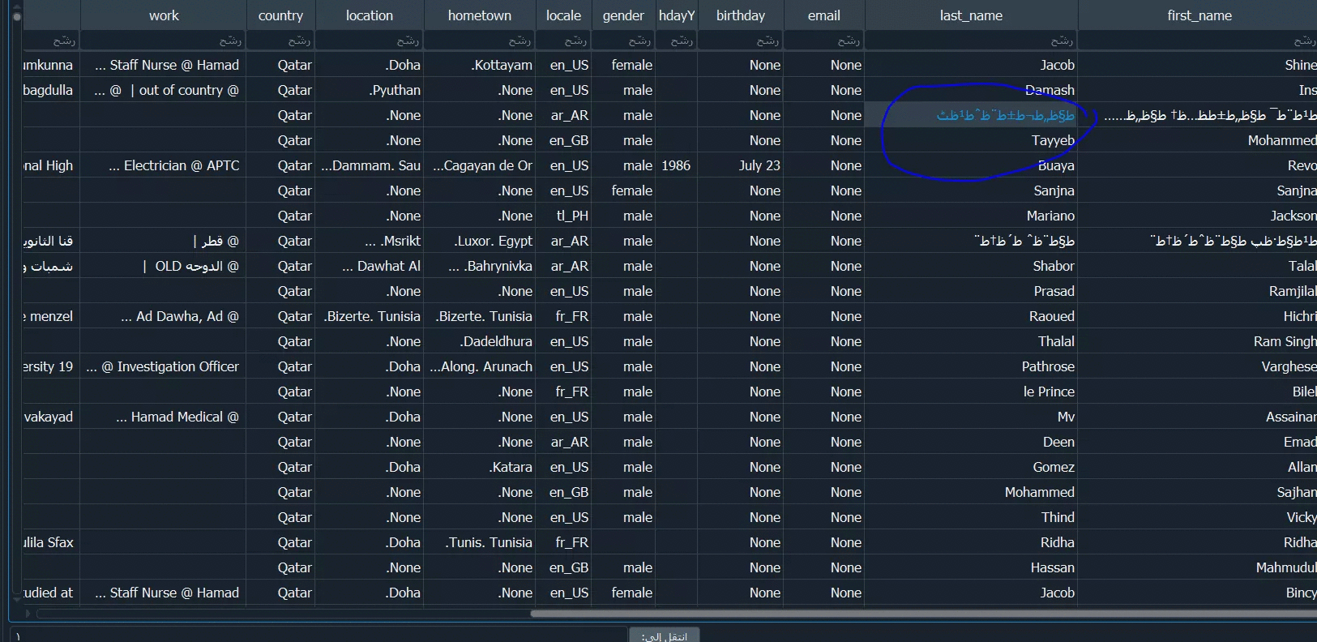Click the birthday column header
1317x642 pixels.
[x=740, y=15]
